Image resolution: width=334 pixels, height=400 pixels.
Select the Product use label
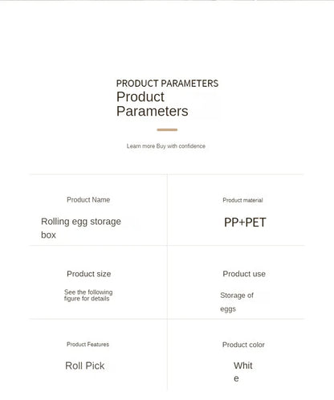[x=244, y=274]
